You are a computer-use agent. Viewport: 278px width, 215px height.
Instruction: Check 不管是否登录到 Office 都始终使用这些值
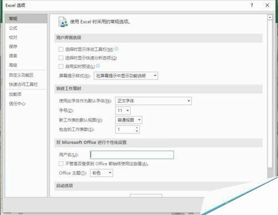point(61,164)
